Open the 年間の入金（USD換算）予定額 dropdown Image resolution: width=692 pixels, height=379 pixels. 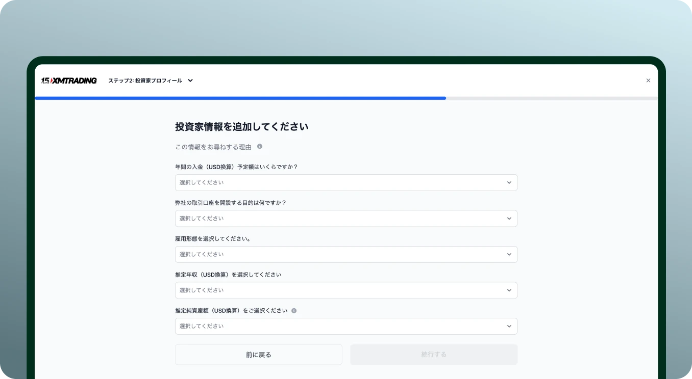point(346,182)
